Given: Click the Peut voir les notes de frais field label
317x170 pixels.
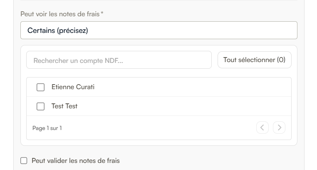Looking at the screenshot, I should tap(60, 14).
